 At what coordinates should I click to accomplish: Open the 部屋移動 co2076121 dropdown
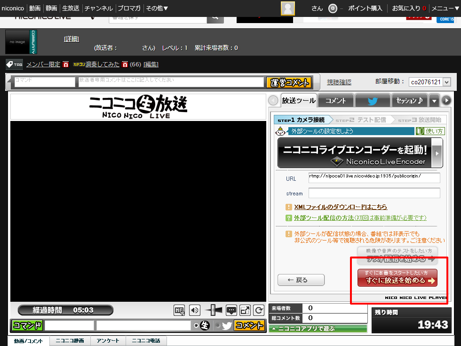(430, 82)
